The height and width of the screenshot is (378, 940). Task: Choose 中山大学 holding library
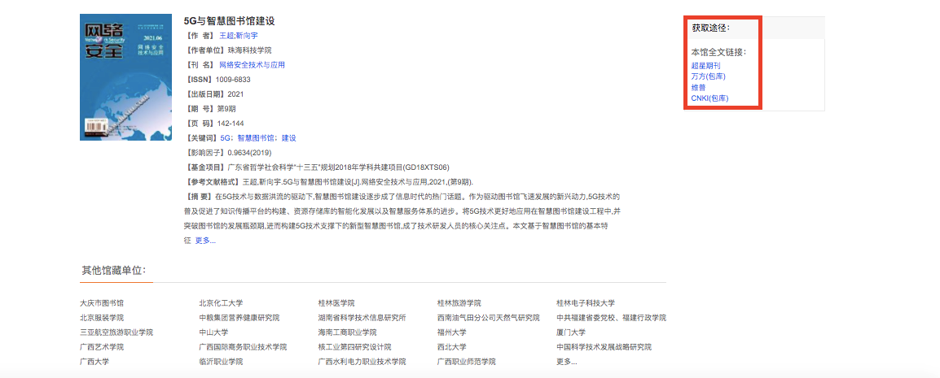tap(213, 332)
